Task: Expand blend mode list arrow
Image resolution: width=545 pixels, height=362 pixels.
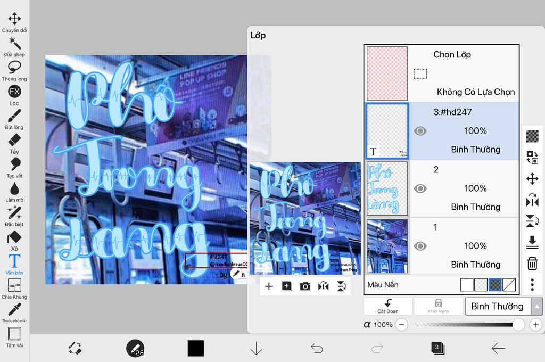Action: [x=537, y=306]
